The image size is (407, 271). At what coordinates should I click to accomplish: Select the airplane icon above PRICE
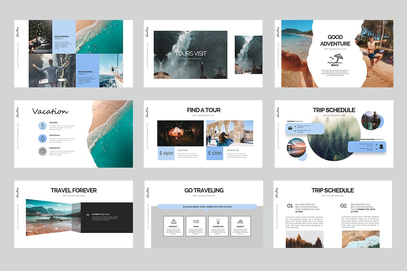196,221
